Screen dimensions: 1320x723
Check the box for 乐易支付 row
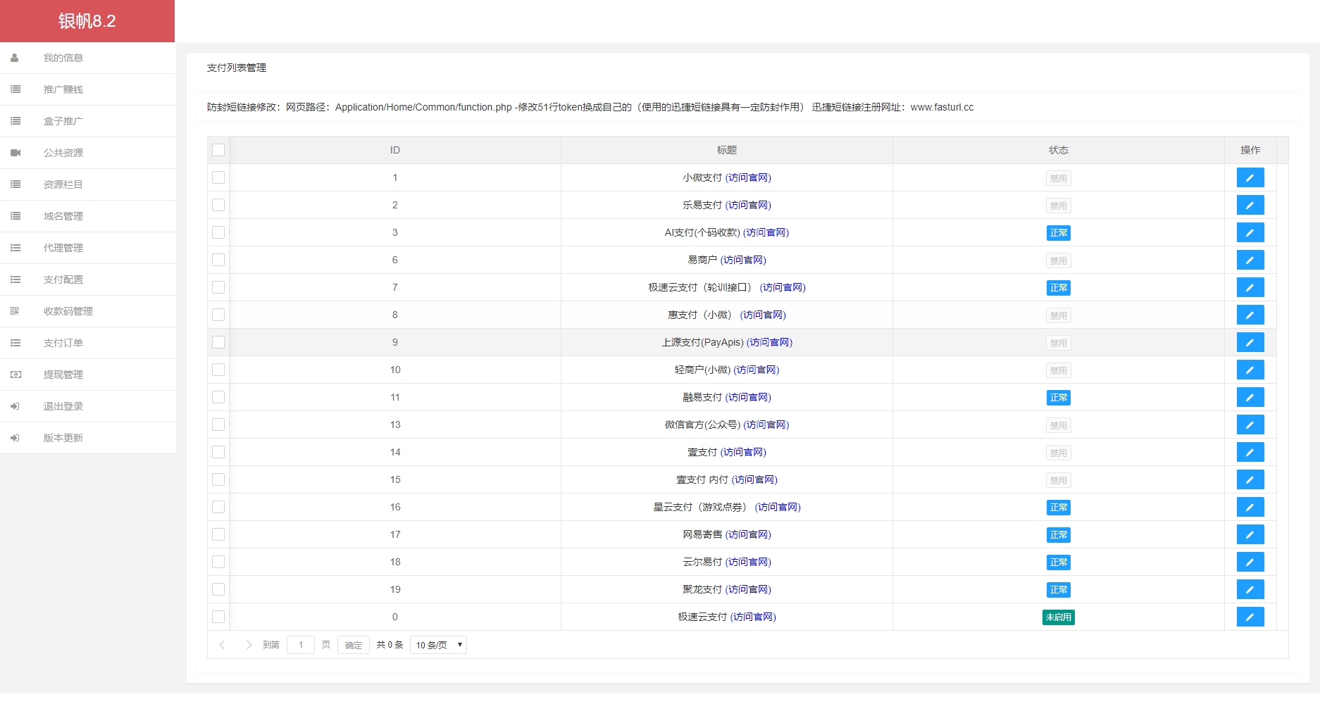218,205
